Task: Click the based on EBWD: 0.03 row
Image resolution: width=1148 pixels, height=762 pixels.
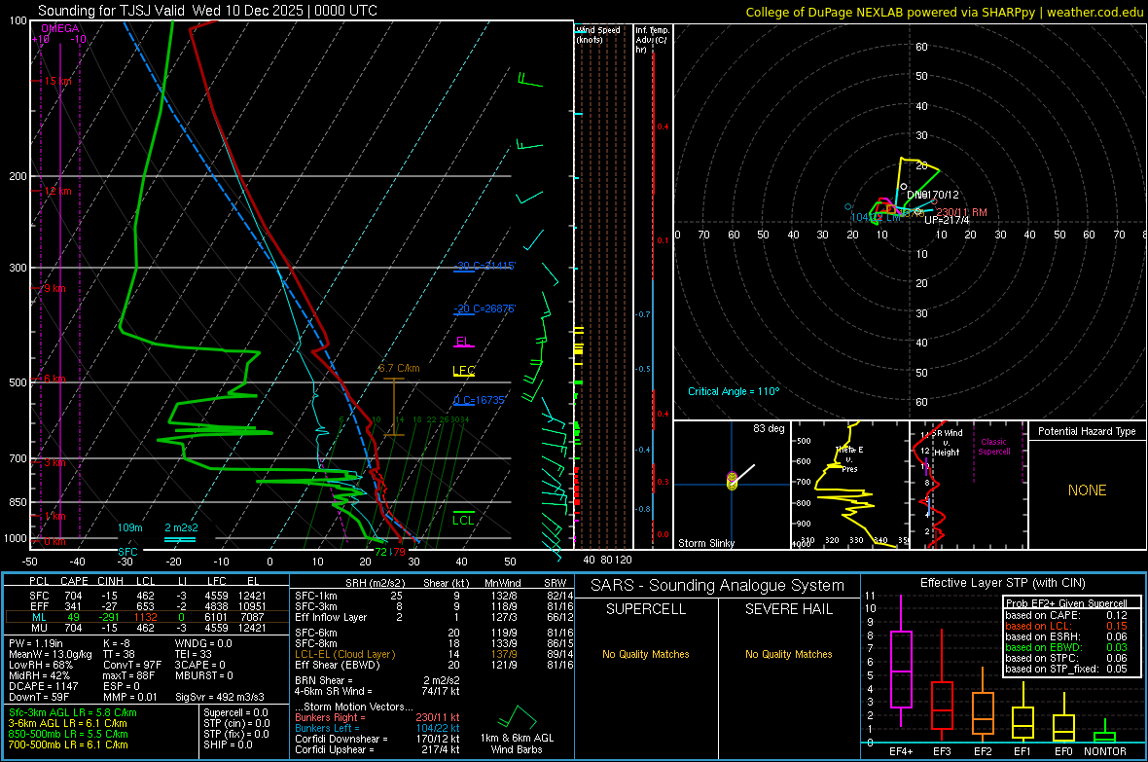Action: [1066, 647]
